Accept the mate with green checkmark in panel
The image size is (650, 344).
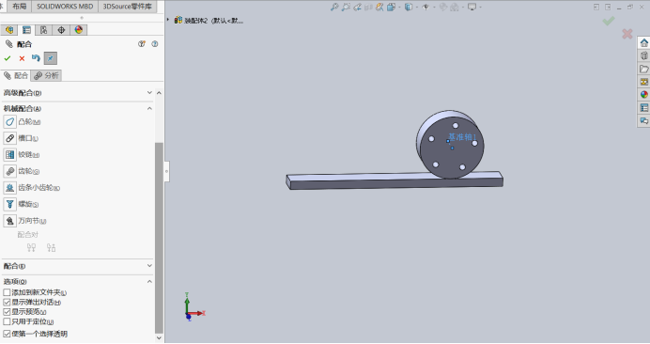click(8, 58)
